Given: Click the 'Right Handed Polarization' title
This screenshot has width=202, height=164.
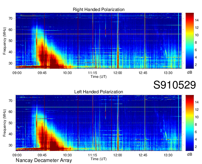Looking at the screenshot, I should pyautogui.click(x=99, y=10).
